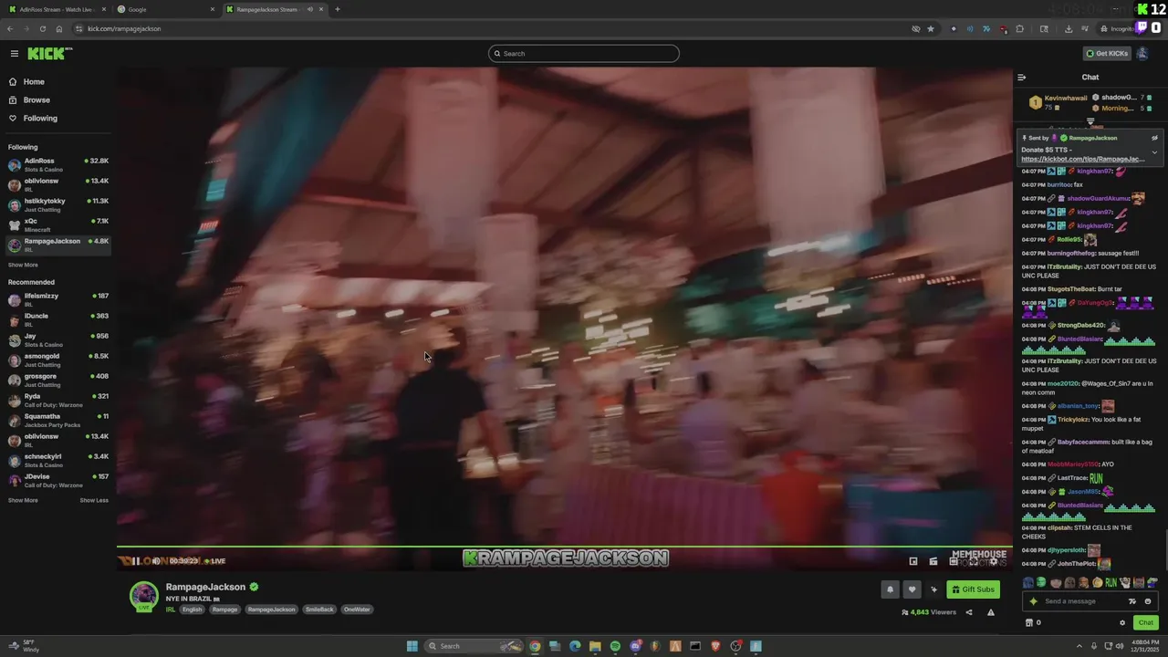Click the Get KICKs button
Image resolution: width=1168 pixels, height=657 pixels.
(1107, 54)
